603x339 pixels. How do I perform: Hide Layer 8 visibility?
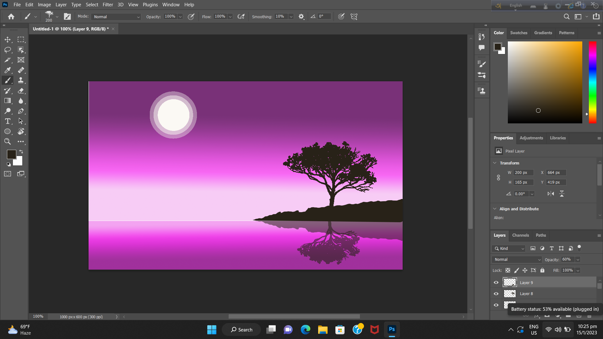pos(496,293)
